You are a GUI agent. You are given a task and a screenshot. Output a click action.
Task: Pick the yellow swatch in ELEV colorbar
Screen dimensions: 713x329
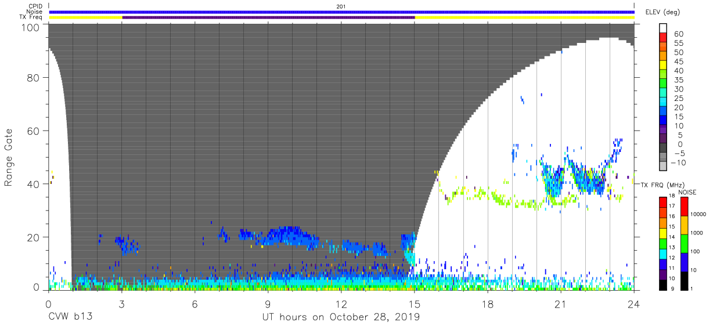664,65
